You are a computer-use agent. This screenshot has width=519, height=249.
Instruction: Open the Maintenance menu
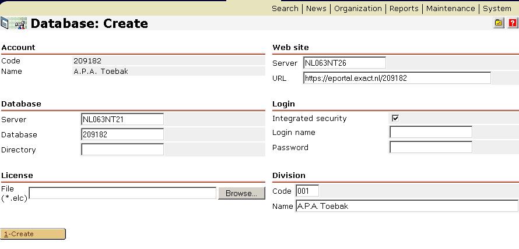(x=450, y=8)
